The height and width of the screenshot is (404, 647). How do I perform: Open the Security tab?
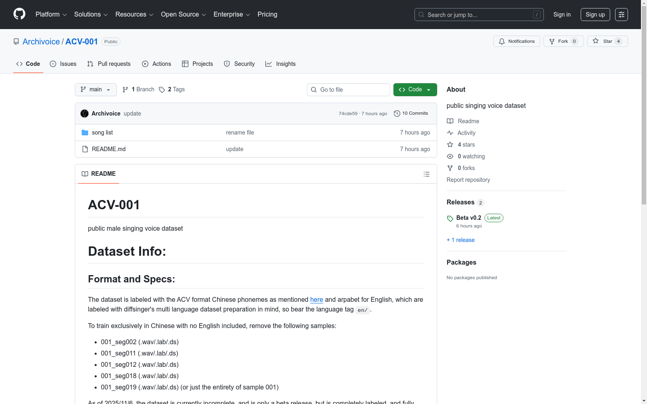[x=239, y=64]
